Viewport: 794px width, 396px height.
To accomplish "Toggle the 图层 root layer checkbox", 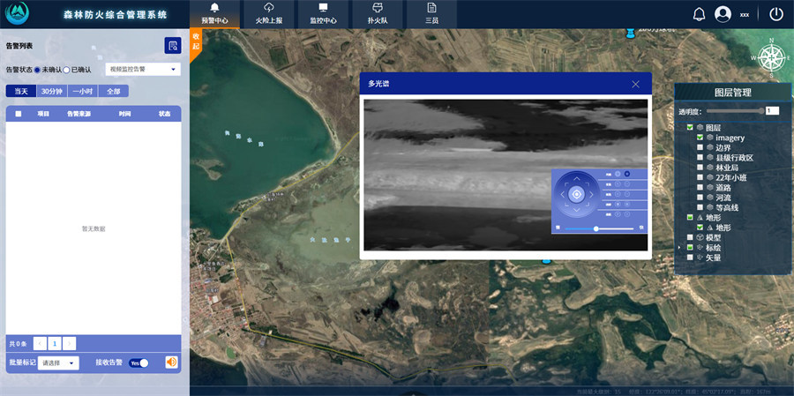I will pos(690,128).
